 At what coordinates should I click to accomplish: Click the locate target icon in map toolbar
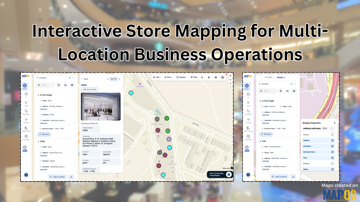223,77
